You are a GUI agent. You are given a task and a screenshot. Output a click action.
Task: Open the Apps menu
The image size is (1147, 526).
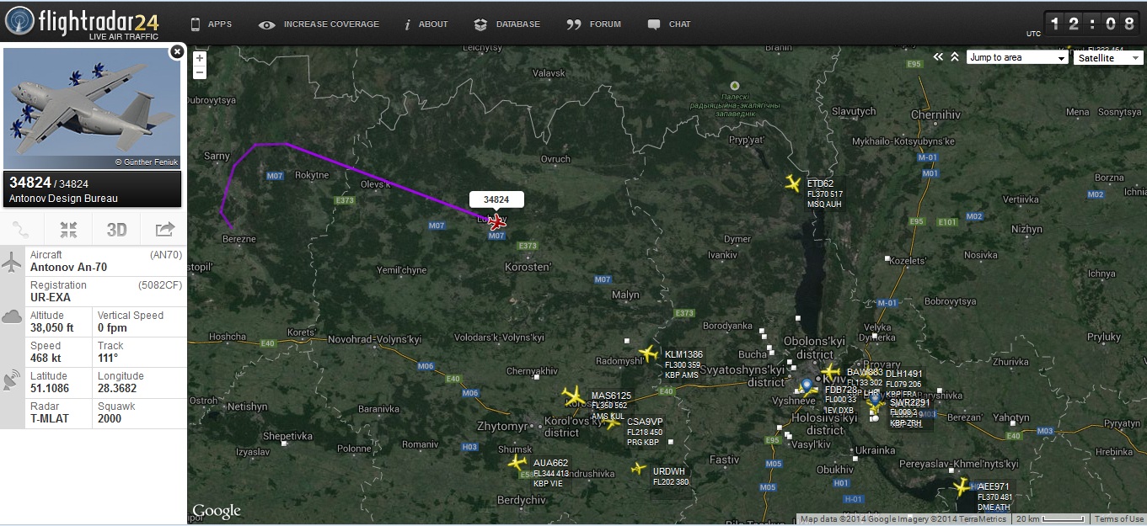click(x=211, y=24)
